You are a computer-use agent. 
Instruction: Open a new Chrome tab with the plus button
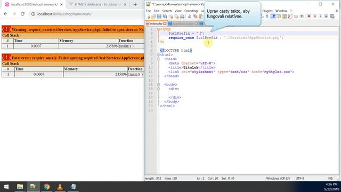135,4
